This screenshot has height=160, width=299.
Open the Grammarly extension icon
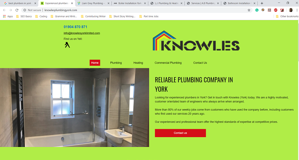click(x=257, y=10)
